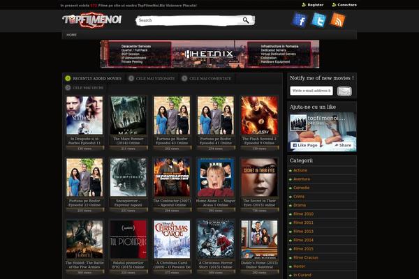This screenshot has width=419, height=279.
Task: Open The Contractor poster
Action: (172, 177)
